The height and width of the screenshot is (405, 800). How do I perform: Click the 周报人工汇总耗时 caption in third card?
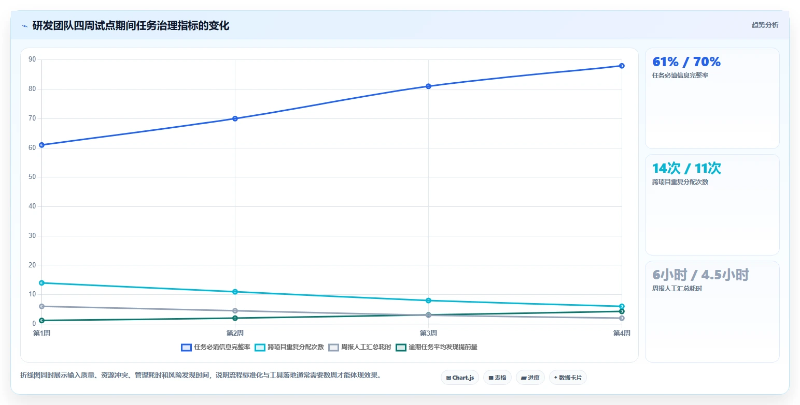pos(677,289)
